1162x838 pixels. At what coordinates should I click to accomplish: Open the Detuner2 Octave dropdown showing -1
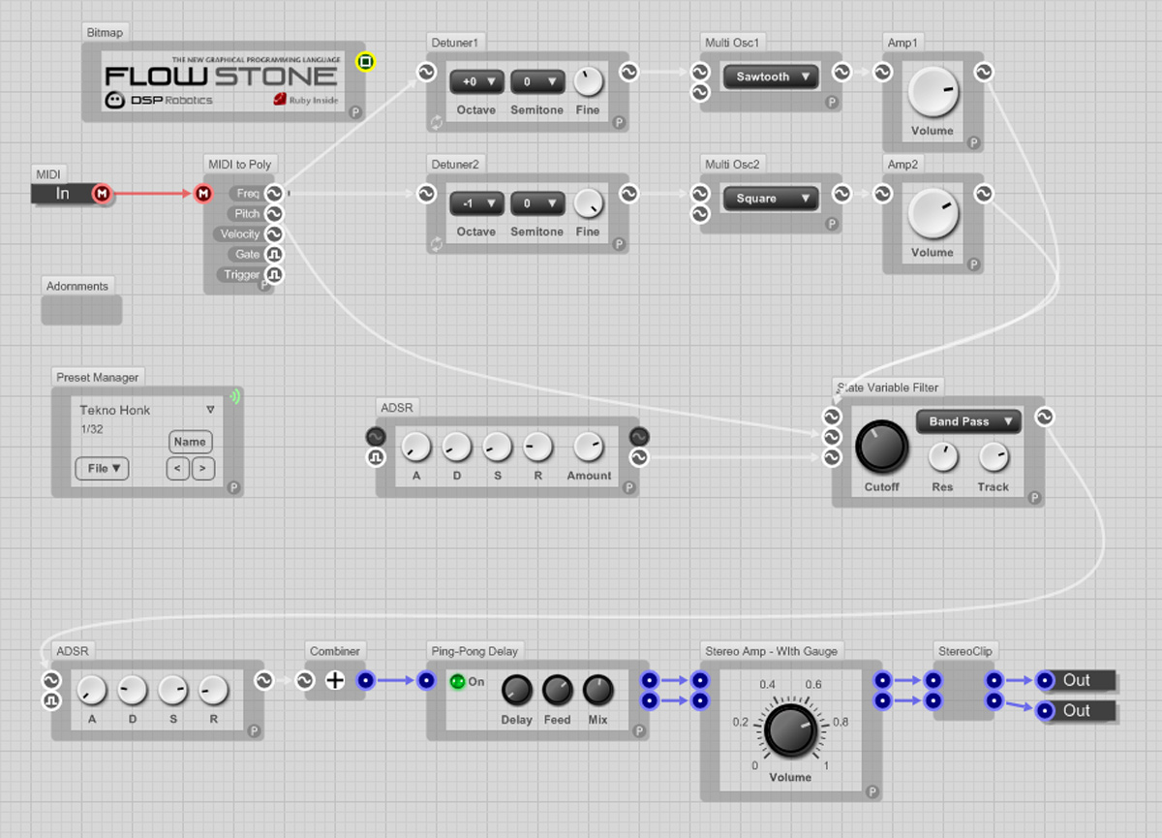click(x=475, y=204)
